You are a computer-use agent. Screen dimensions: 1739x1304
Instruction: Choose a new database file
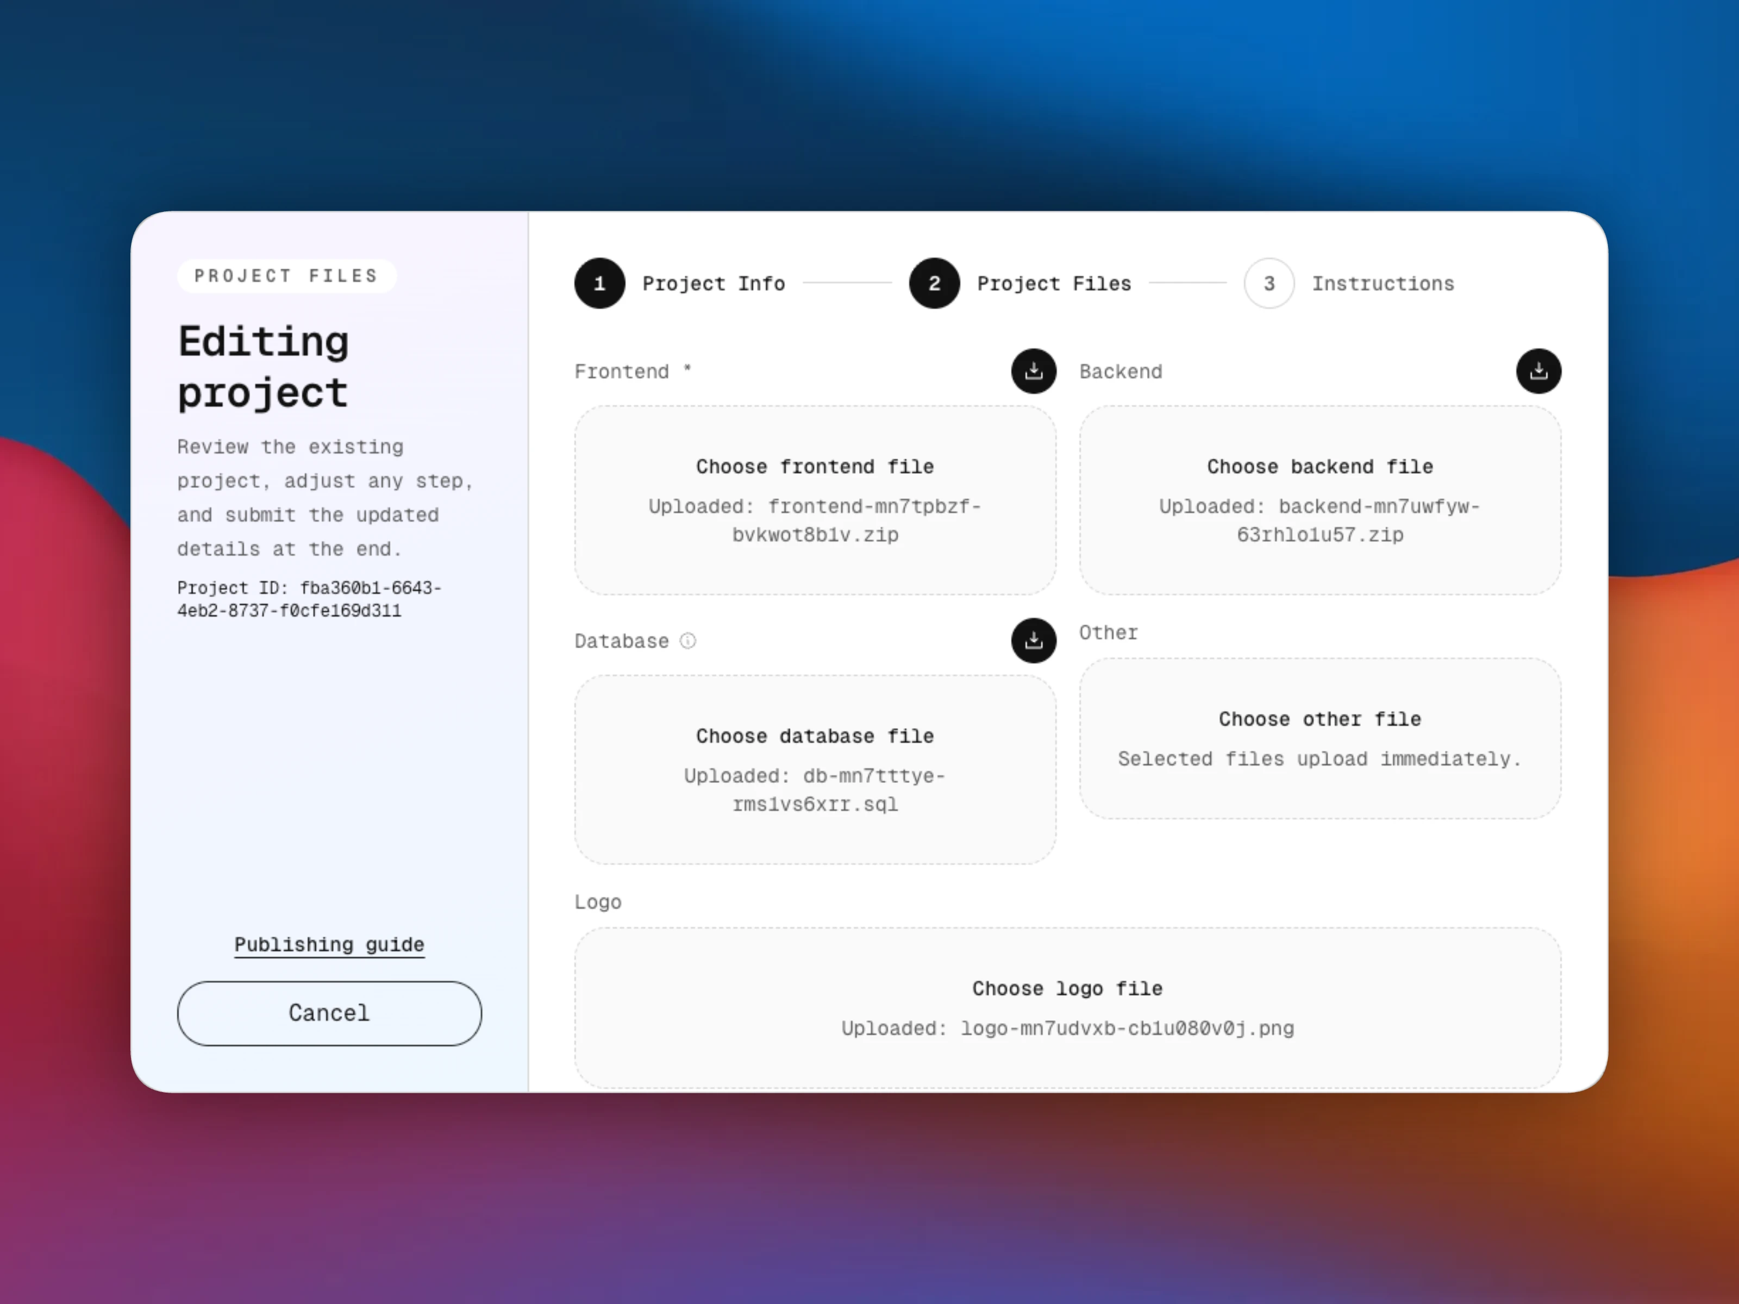point(815,737)
